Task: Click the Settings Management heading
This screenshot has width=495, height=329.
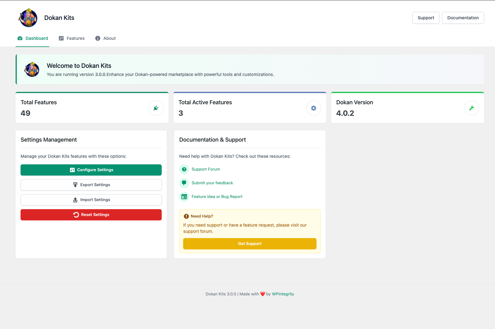Action: point(49,140)
